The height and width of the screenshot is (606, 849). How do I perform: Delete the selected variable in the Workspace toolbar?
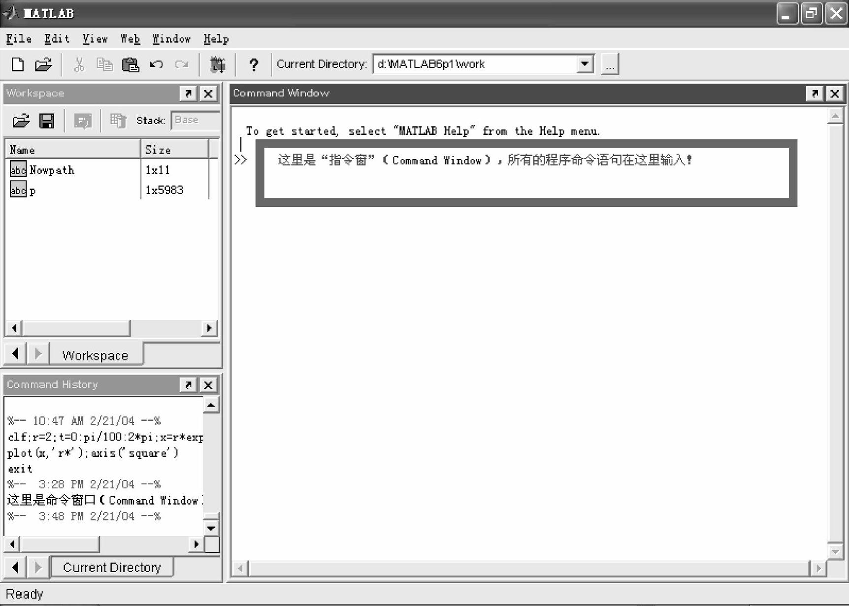pos(118,121)
